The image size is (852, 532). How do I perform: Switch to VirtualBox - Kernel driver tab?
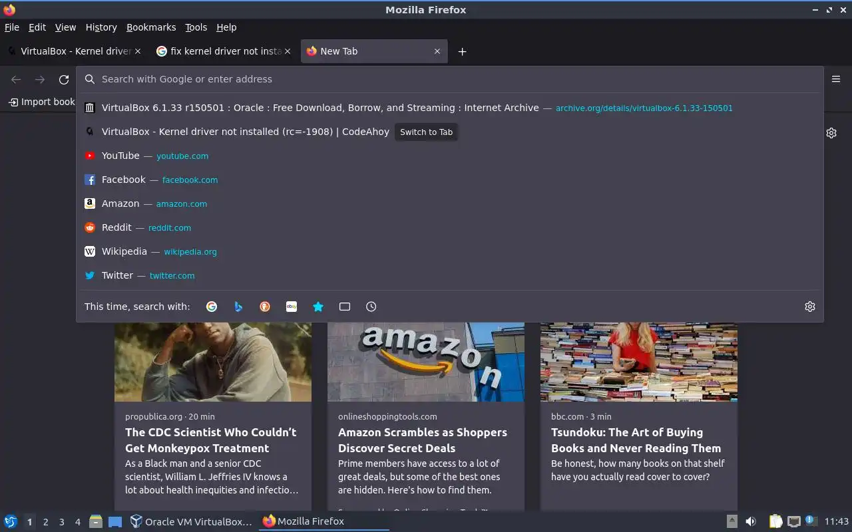(x=75, y=51)
